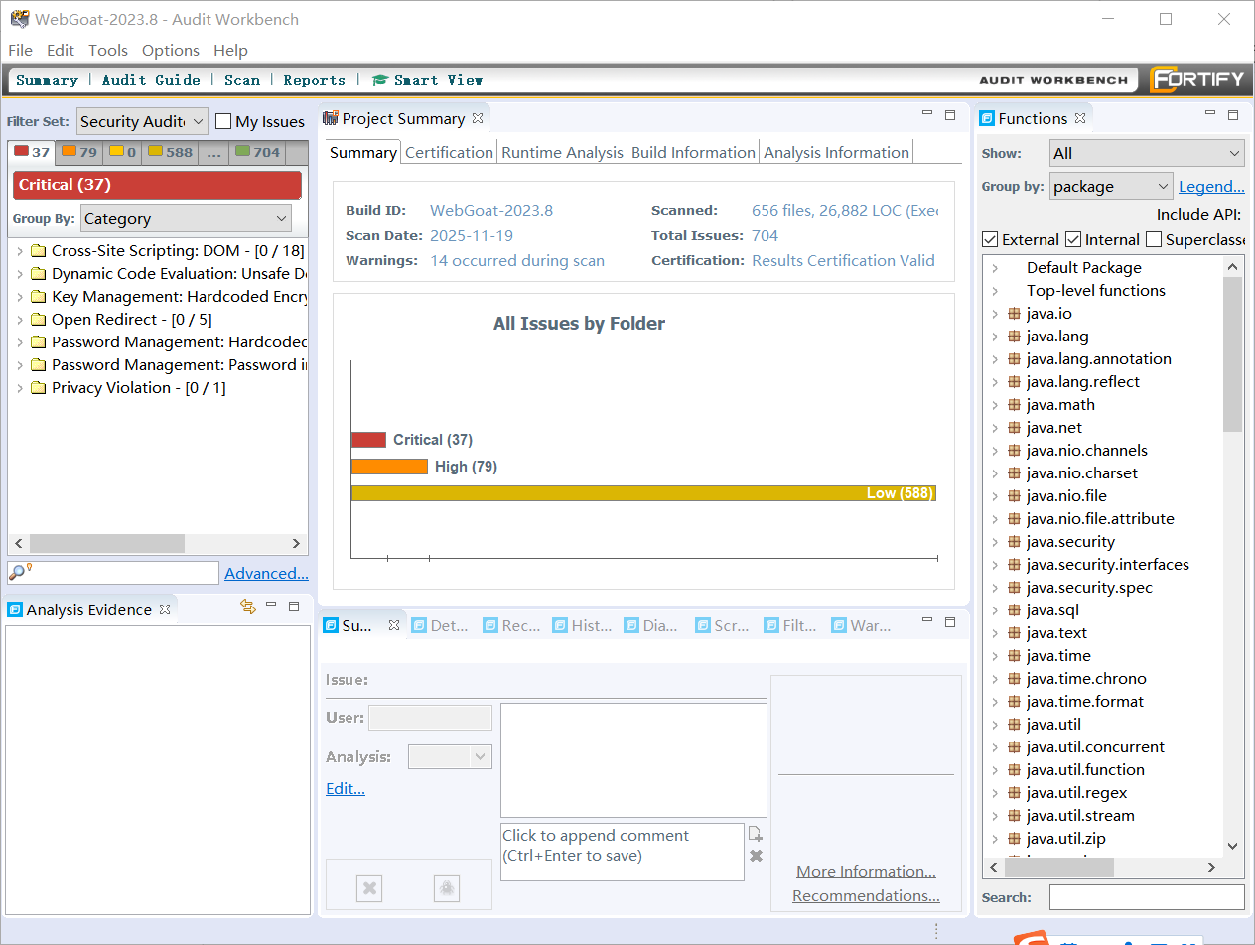Image resolution: width=1255 pixels, height=945 pixels.
Task: Expand the Open Redirect issue folder
Action: [x=19, y=320]
